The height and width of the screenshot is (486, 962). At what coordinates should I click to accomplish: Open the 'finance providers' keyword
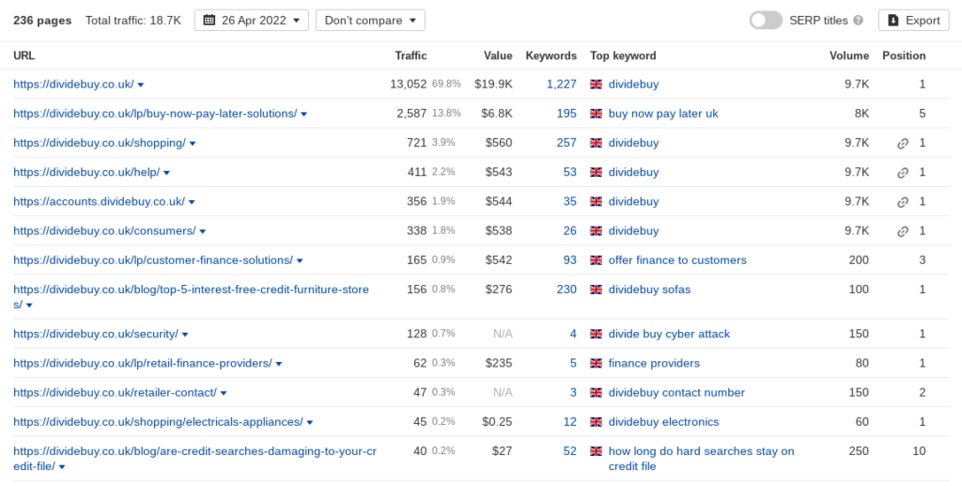(x=654, y=363)
